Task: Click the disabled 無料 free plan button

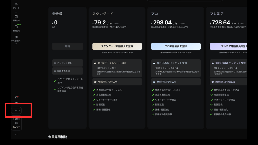Action: (67, 46)
